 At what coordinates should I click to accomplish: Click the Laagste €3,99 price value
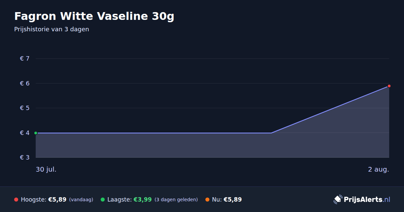(x=143, y=200)
